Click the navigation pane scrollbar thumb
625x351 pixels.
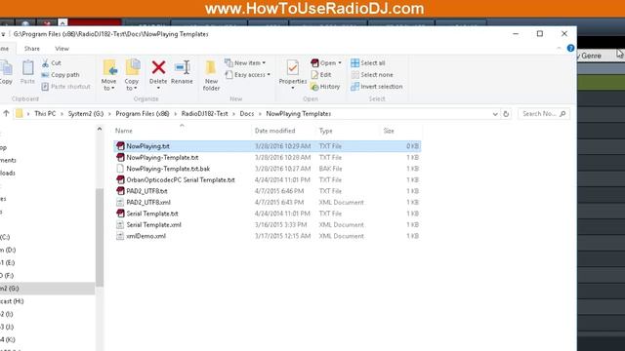click(100, 237)
